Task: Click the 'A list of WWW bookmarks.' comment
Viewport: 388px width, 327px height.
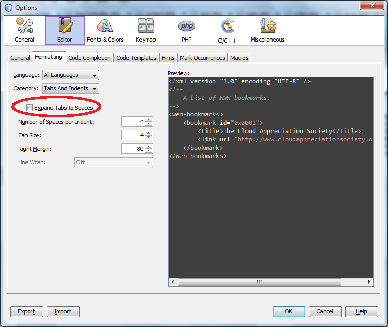Action: pos(226,98)
